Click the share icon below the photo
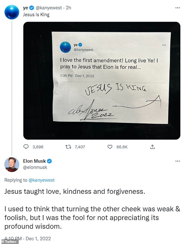Image resolution: width=185 pixels, height=244 pixels. click(x=152, y=147)
